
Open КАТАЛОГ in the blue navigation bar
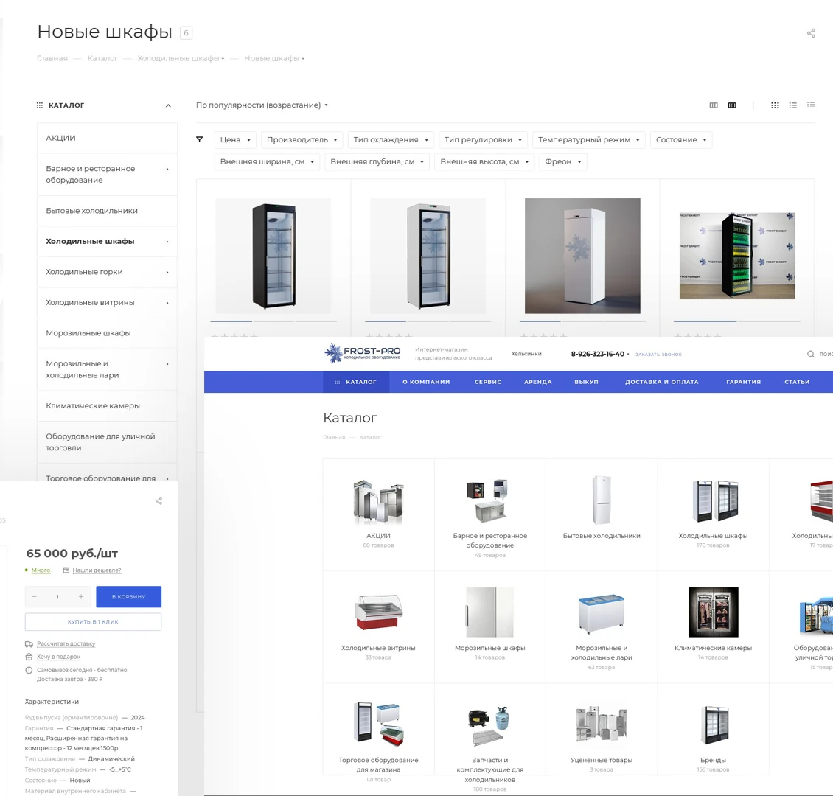[356, 382]
